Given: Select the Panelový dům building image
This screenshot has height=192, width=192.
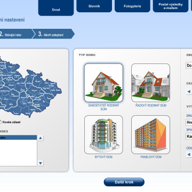Looking at the screenshot, I should coord(150,134).
